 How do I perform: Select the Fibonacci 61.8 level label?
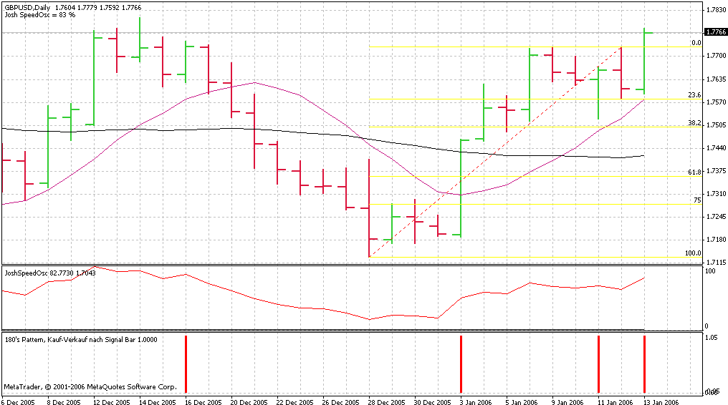pyautogui.click(x=694, y=172)
